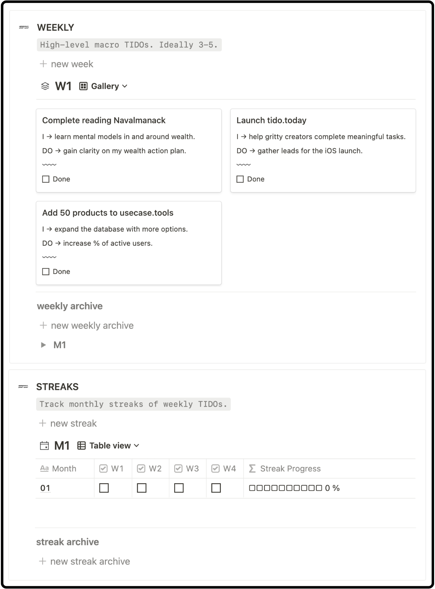Click the new week button
435x589 pixels.
67,64
